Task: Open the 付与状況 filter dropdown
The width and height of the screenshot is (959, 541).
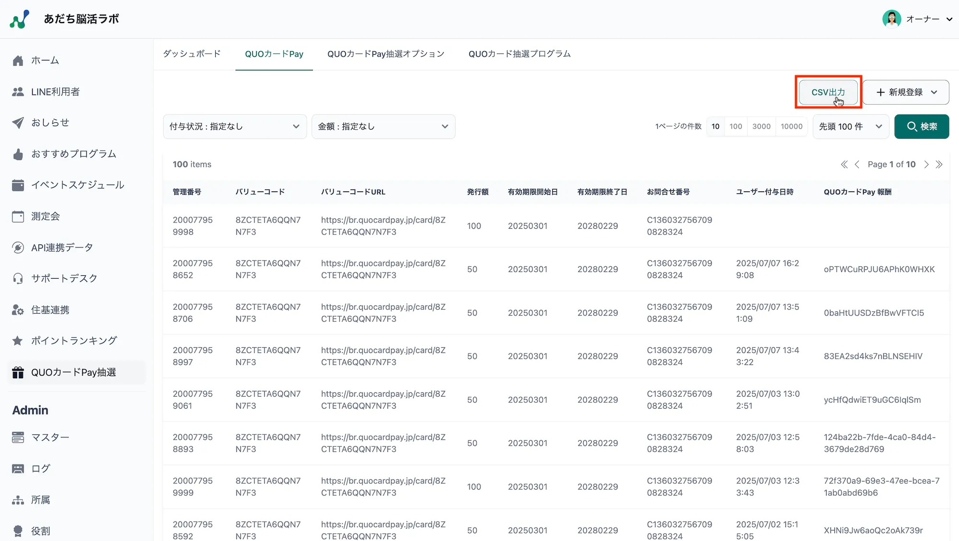Action: (x=234, y=126)
